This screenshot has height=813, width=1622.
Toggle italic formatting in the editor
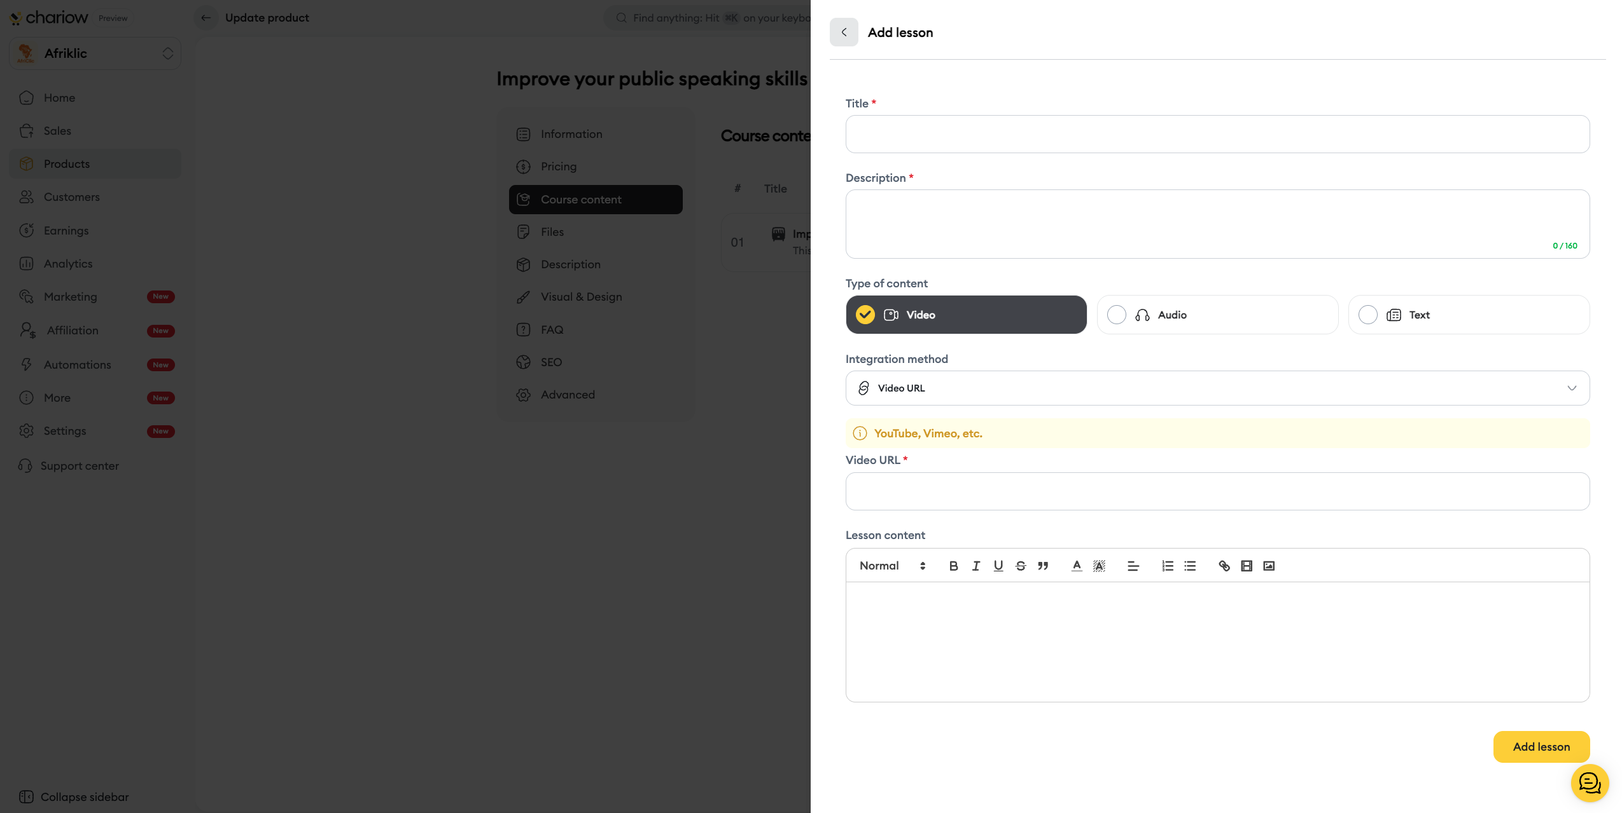tap(975, 566)
